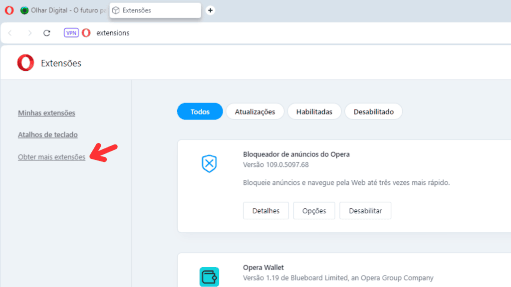Image resolution: width=511 pixels, height=287 pixels.
Task: Open Minhas extensões in the sidebar
Action: [46, 113]
